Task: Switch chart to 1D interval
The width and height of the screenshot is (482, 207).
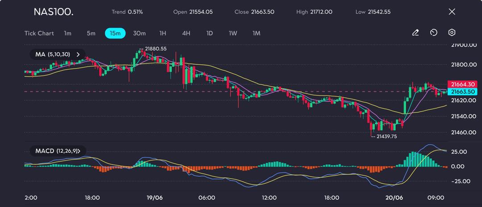Action: (x=209, y=33)
